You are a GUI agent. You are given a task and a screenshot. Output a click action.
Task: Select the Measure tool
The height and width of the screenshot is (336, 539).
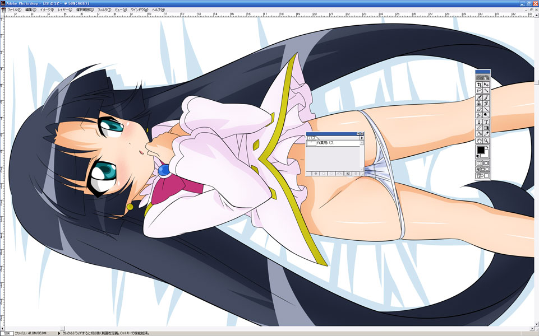[480, 128]
